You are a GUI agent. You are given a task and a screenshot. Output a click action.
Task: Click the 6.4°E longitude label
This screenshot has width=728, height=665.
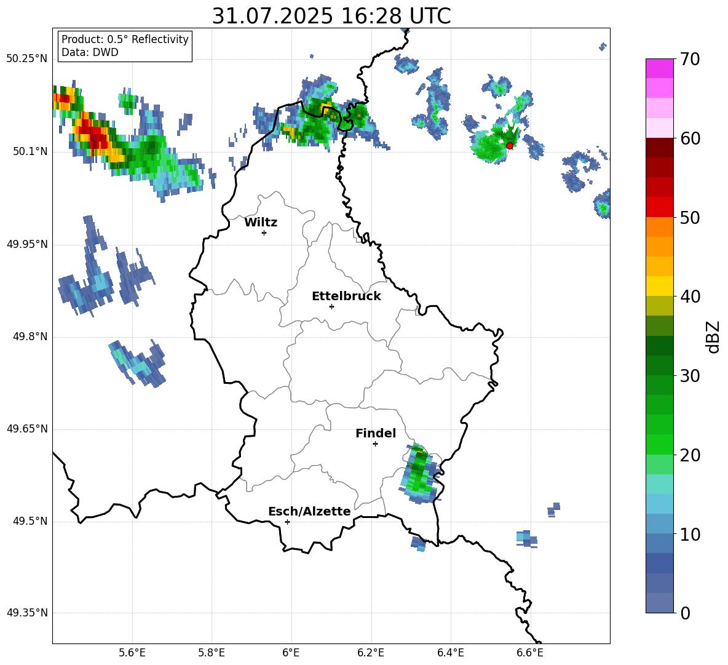[450, 653]
